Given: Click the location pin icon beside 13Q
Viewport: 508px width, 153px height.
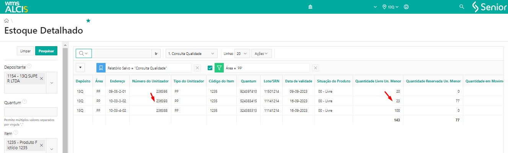Looking at the screenshot, I should 384,7.
